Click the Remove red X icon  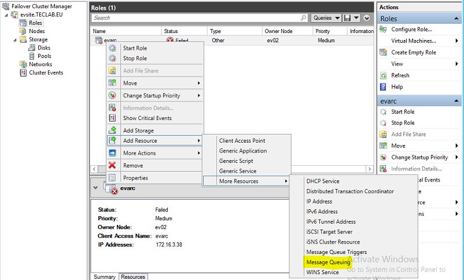(112, 165)
